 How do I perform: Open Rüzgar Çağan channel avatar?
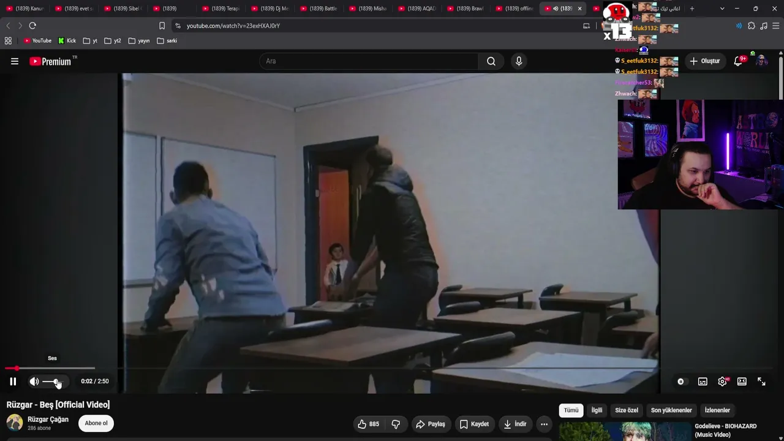point(15,423)
